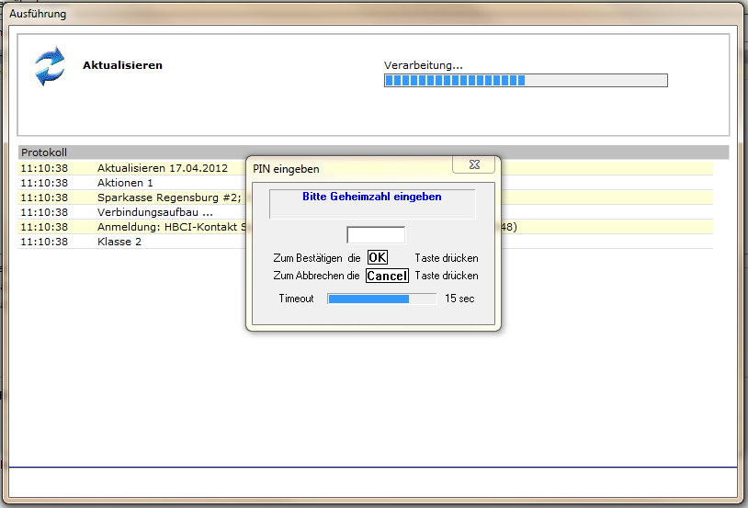Click the Verarbeitung... status text
Screen dimensions: 748x508
[x=423, y=65]
